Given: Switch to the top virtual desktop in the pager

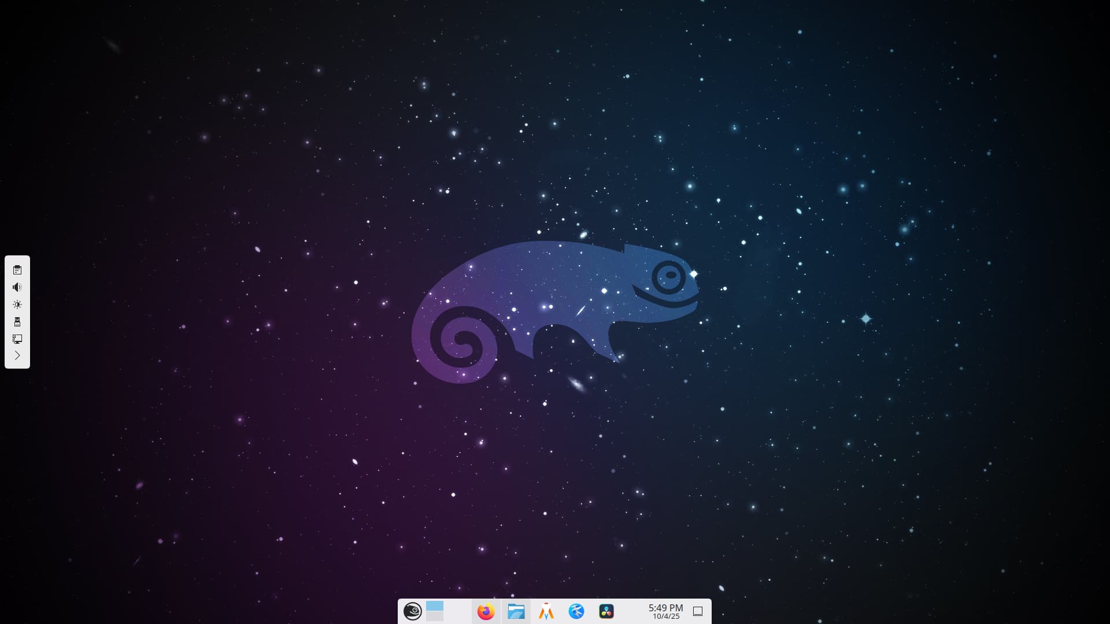Looking at the screenshot, I should 435,606.
